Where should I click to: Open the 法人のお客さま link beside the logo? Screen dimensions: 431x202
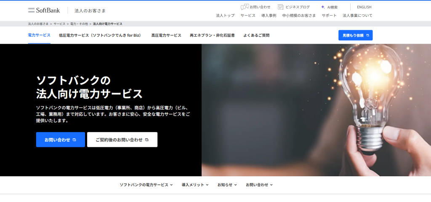[90, 11]
